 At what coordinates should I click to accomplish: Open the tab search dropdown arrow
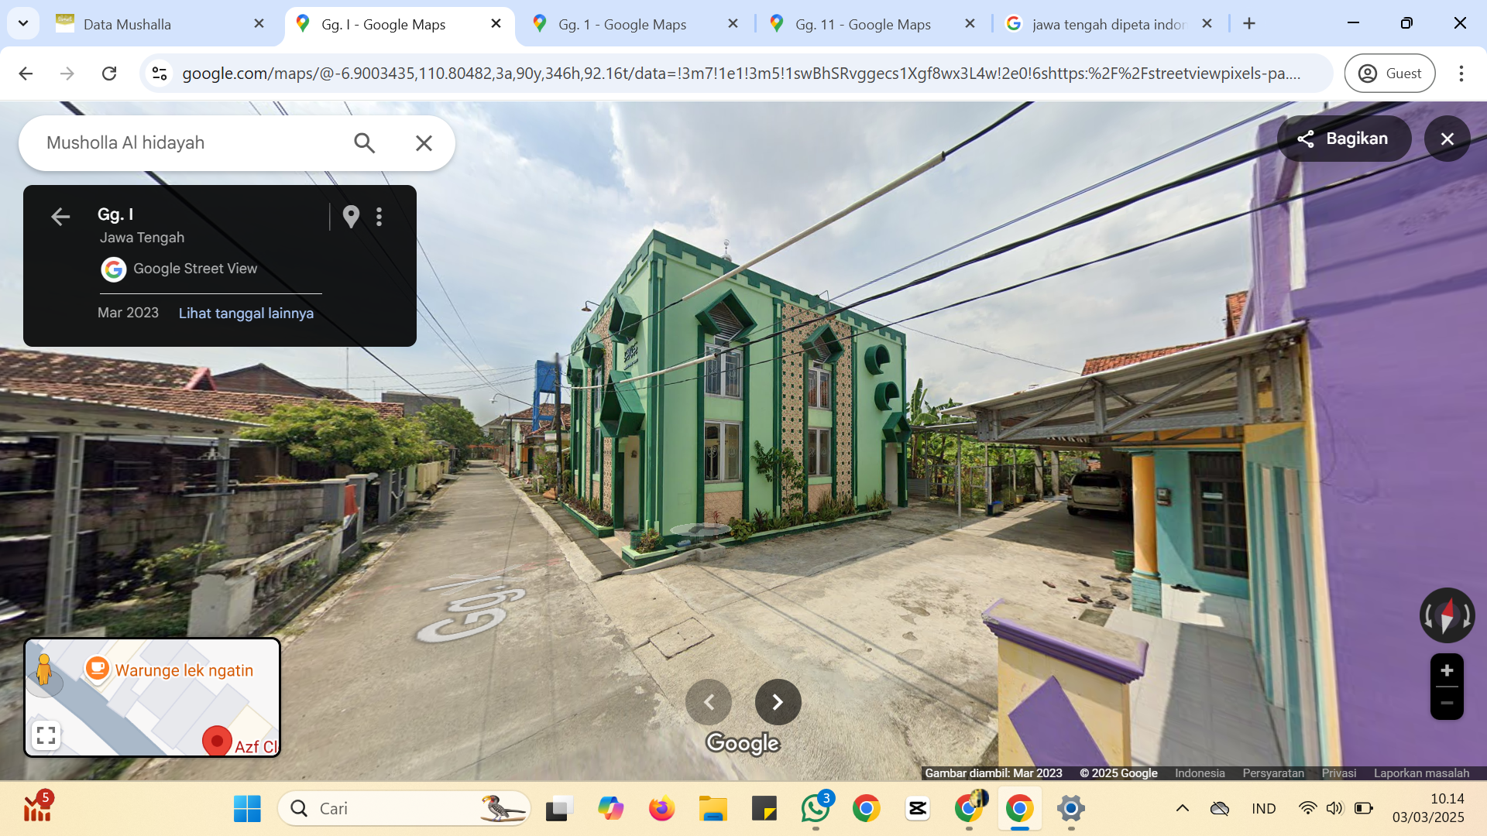pyautogui.click(x=23, y=23)
